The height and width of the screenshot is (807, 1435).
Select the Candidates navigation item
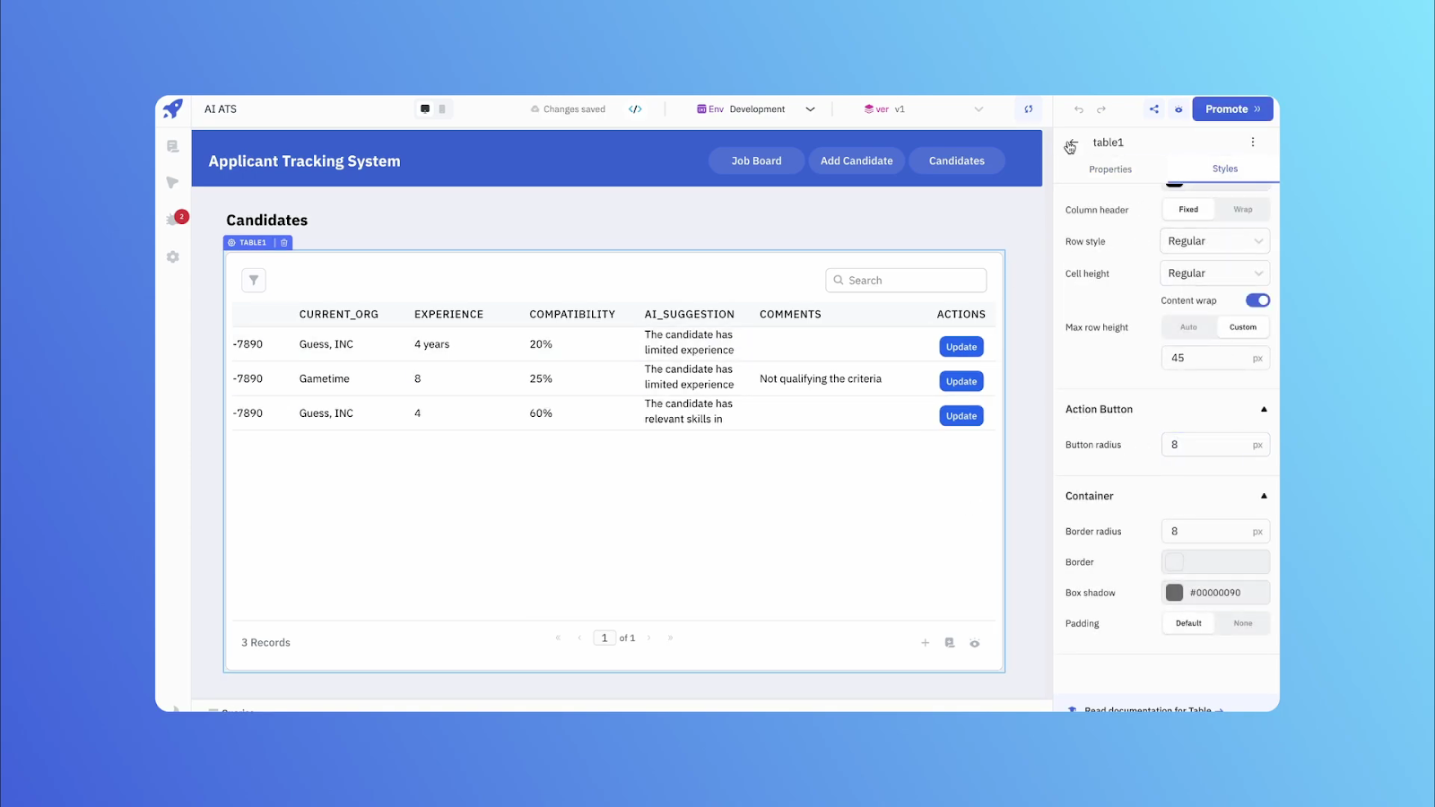coord(956,161)
